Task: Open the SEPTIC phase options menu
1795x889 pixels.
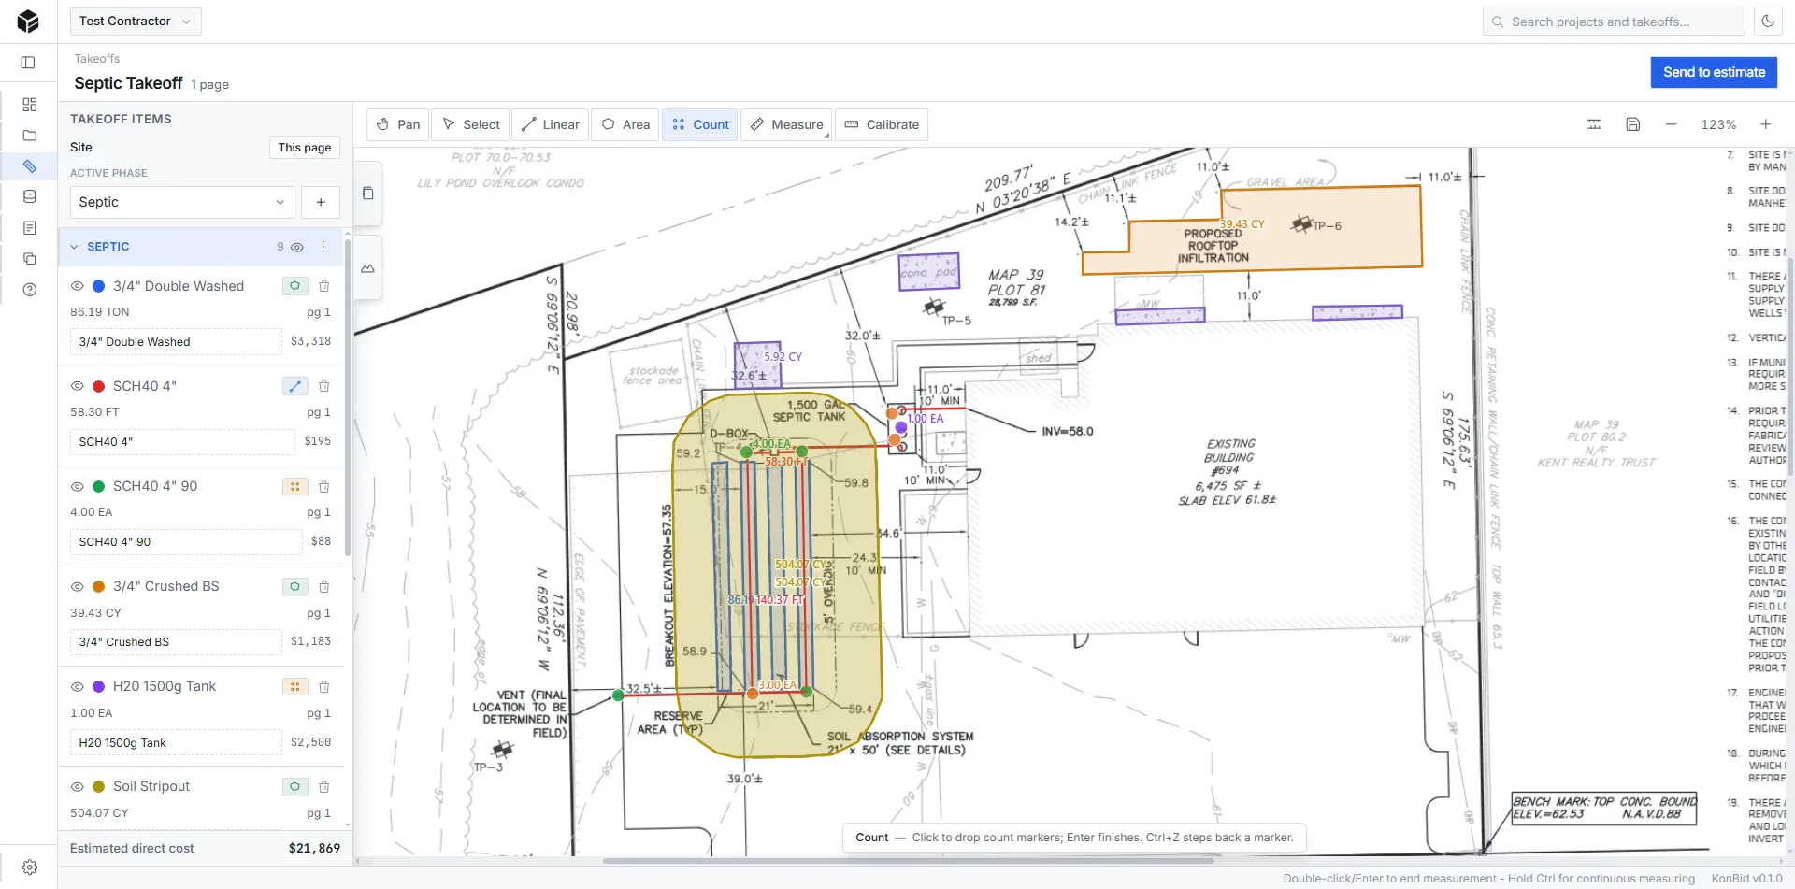Action: tap(323, 248)
